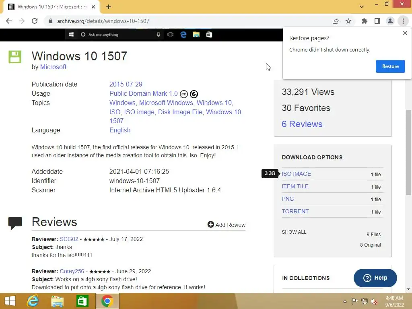Expand SHOW ALL download files

click(294, 232)
